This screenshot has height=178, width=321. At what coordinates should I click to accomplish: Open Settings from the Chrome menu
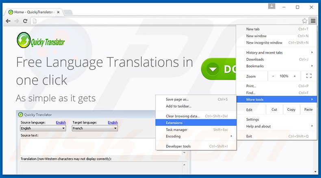[277, 119]
